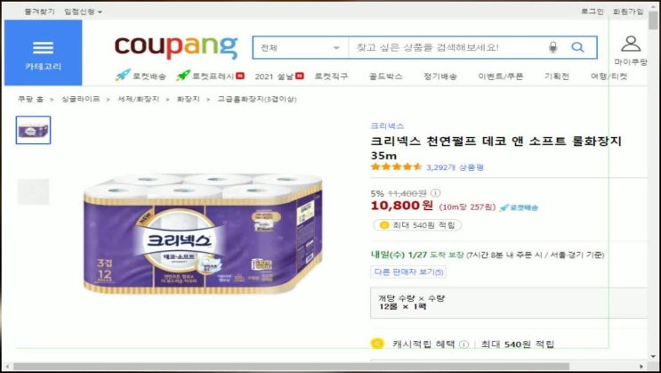Open the 정기배송 navigation tab
Image resolution: width=661 pixels, height=373 pixels.
click(x=440, y=77)
